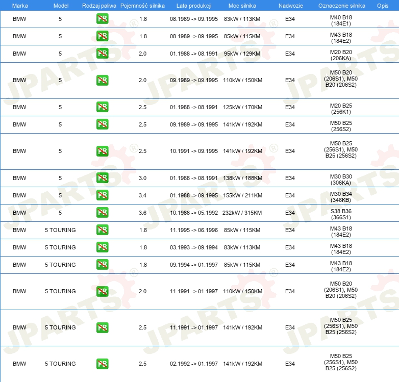Click petrol icon in 11.1995 -> 06.1996 Touring row
Image resolution: width=399 pixels, height=382 pixels.
click(x=102, y=230)
